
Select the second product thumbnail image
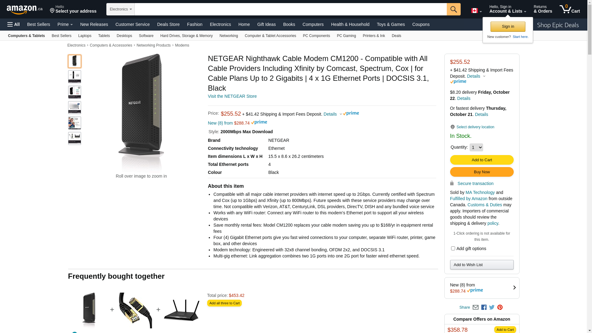(75, 77)
